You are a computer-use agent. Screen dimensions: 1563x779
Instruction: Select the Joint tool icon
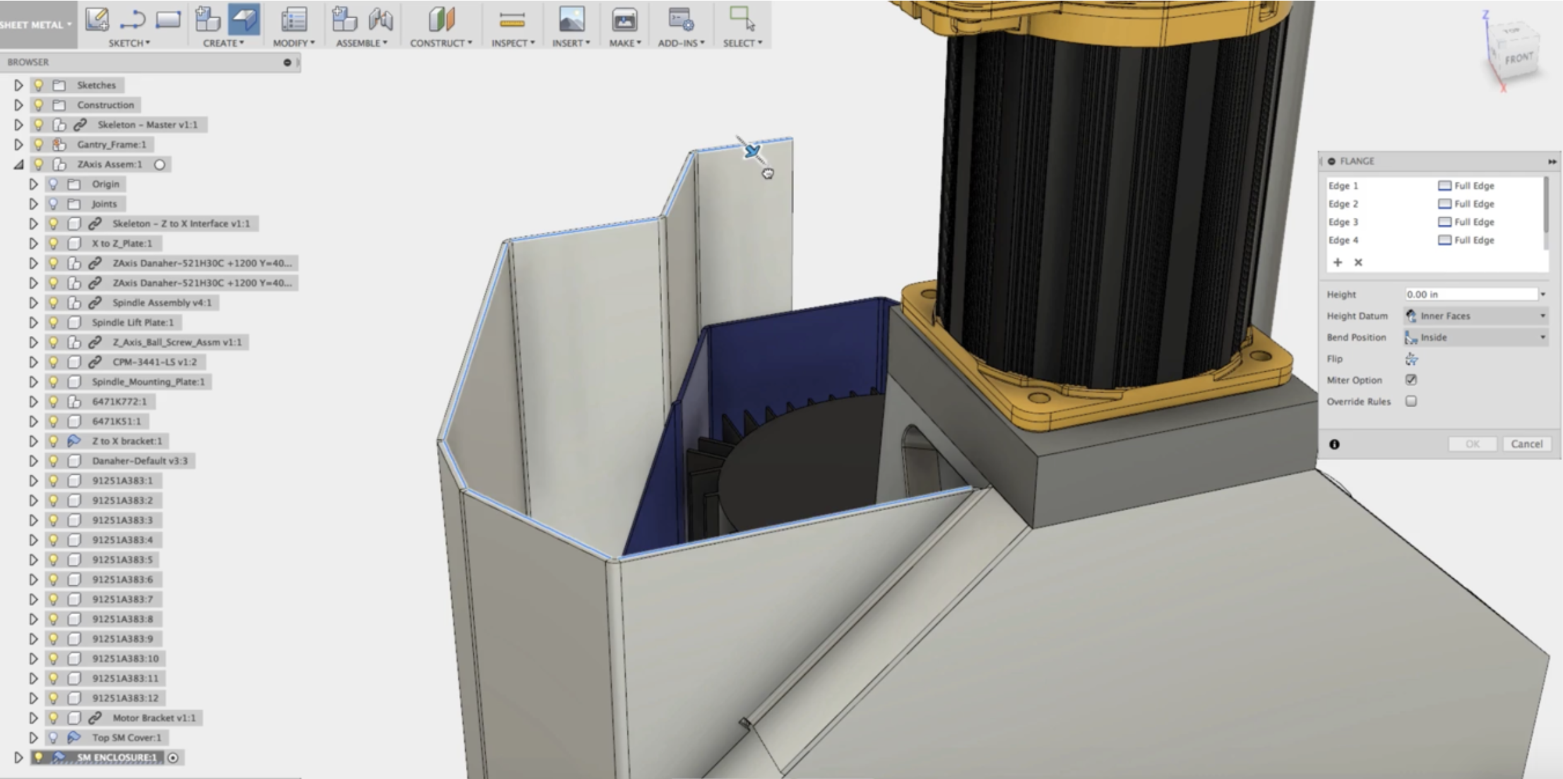[x=381, y=20]
